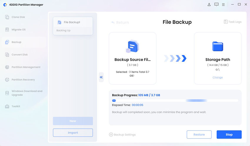This screenshot has height=146, width=250.
Task: Click the "File Backup" page heading
Action: point(177,22)
